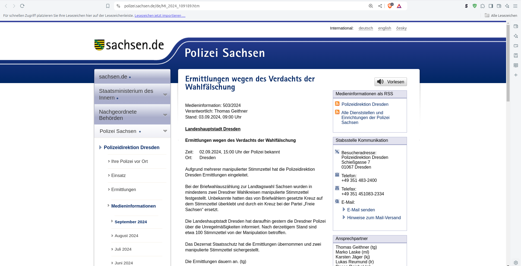Open bookmarks icon in right sidebar
The image size is (521, 266).
coord(516,55)
